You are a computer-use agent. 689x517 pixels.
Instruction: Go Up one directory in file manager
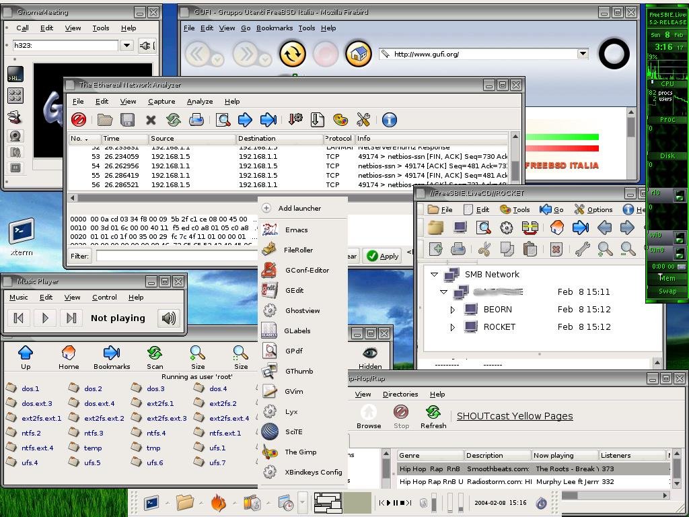pyautogui.click(x=26, y=357)
